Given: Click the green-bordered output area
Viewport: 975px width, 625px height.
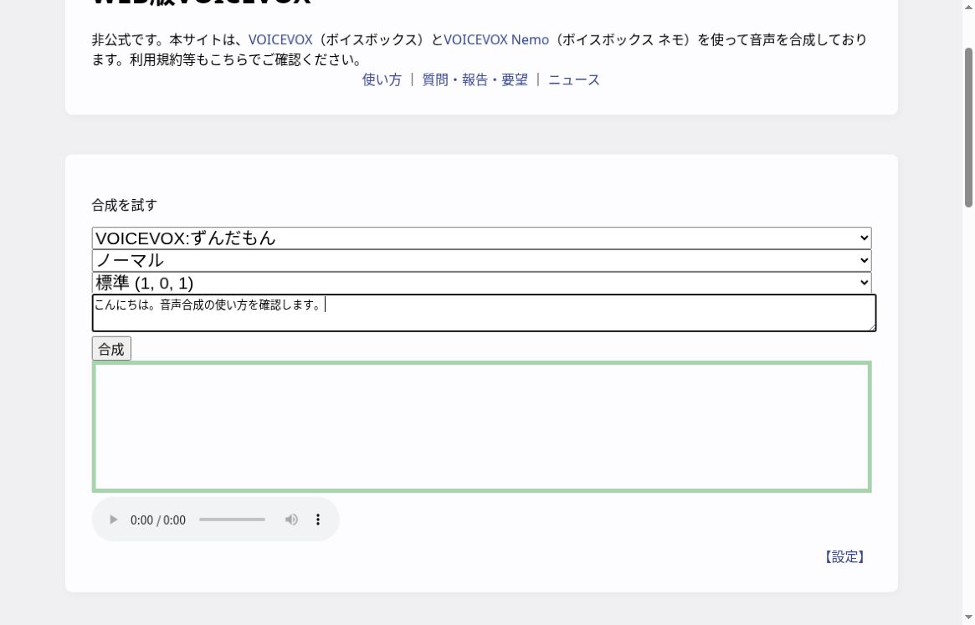Looking at the screenshot, I should point(482,427).
